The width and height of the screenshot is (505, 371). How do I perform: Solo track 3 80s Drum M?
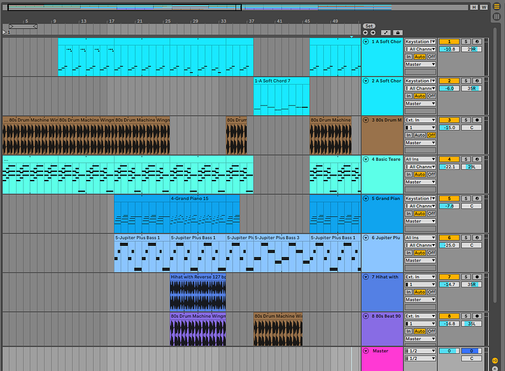pyautogui.click(x=466, y=120)
